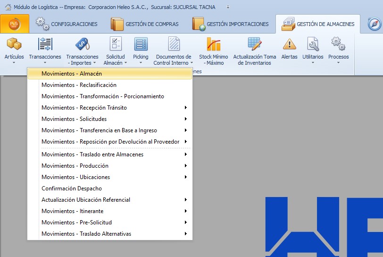The height and width of the screenshot is (257, 383).
Task: Click the Stock Mínimo - Máximo chart icon
Action: (213, 44)
